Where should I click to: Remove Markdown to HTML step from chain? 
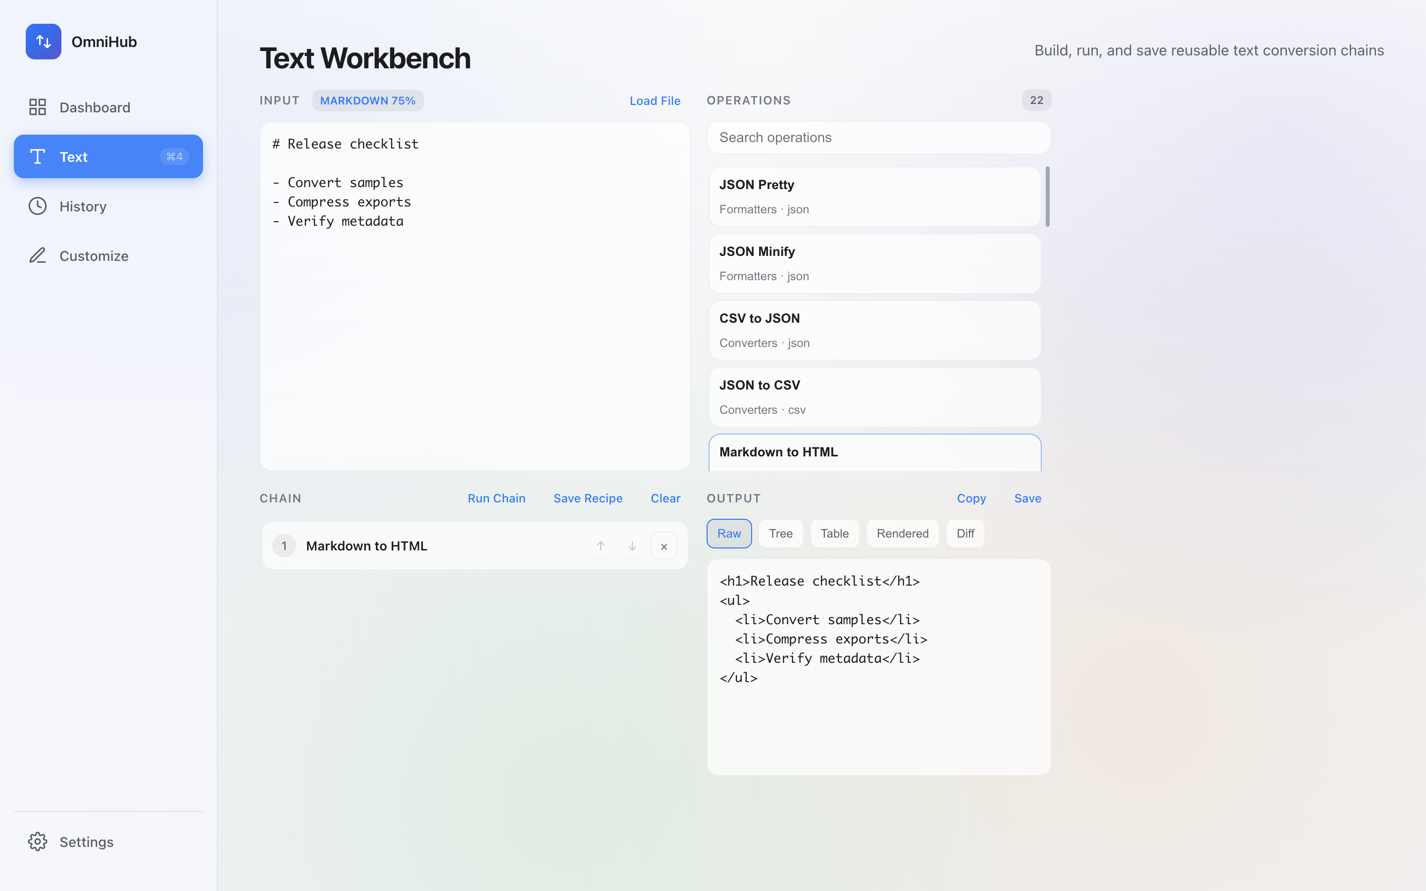point(664,545)
